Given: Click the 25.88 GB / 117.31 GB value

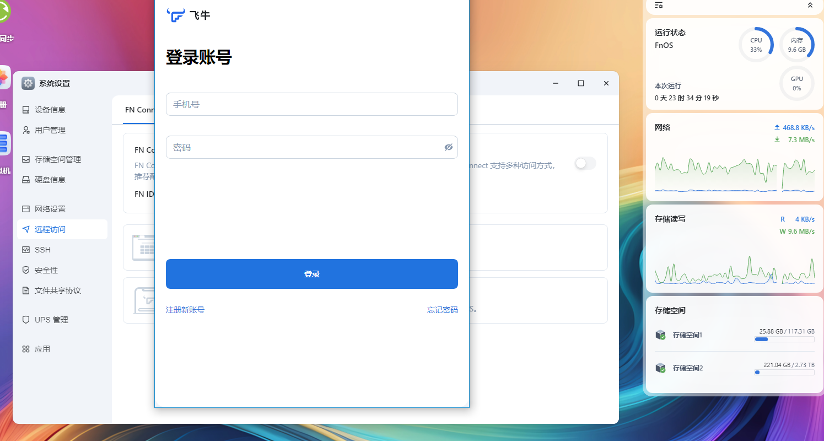Looking at the screenshot, I should [787, 331].
